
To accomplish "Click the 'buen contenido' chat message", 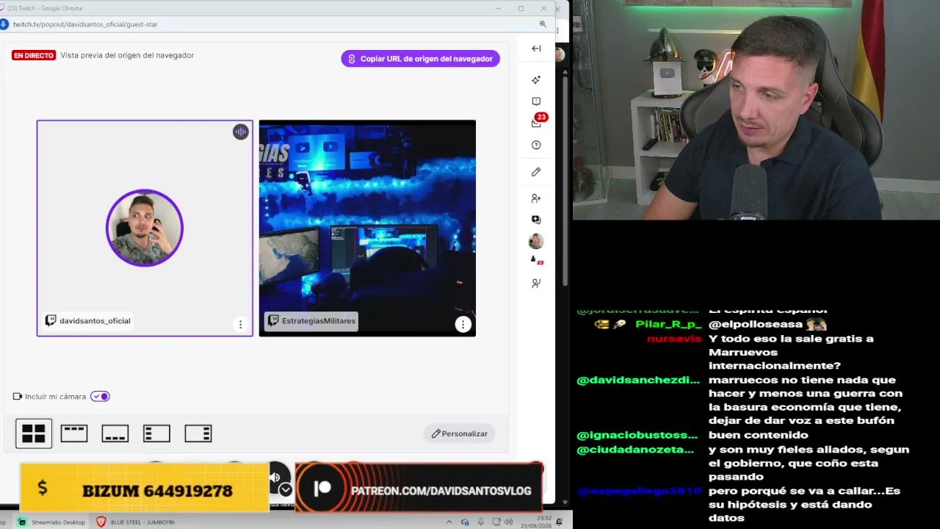I will point(759,435).
